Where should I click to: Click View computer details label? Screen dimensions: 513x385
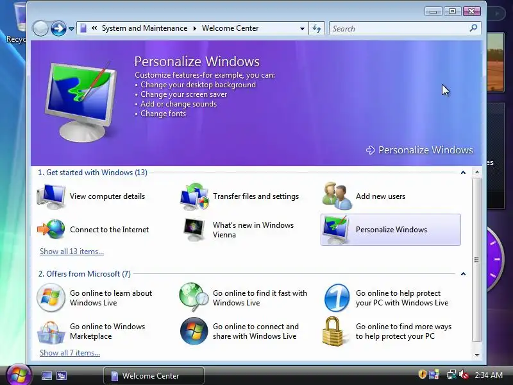(x=107, y=196)
